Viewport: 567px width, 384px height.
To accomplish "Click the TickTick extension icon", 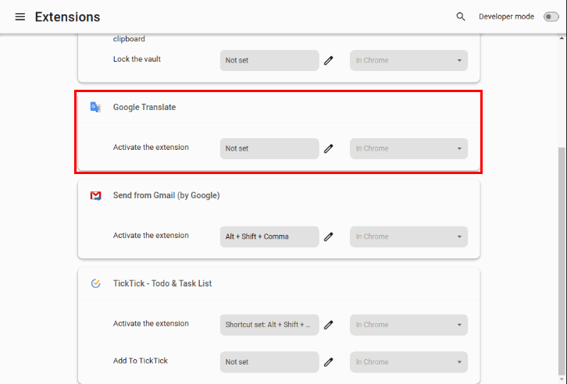I will 95,283.
